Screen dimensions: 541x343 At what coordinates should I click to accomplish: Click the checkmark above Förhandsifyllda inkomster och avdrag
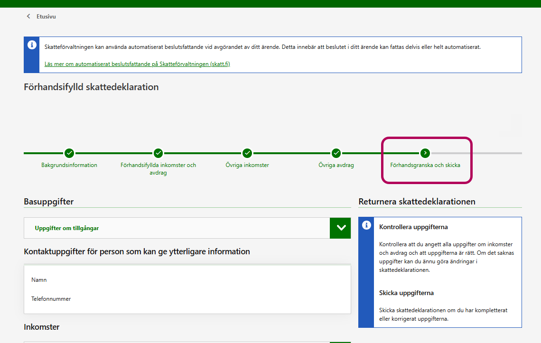pyautogui.click(x=158, y=153)
